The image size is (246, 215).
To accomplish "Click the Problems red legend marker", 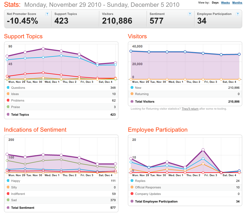I will (x=8, y=100).
